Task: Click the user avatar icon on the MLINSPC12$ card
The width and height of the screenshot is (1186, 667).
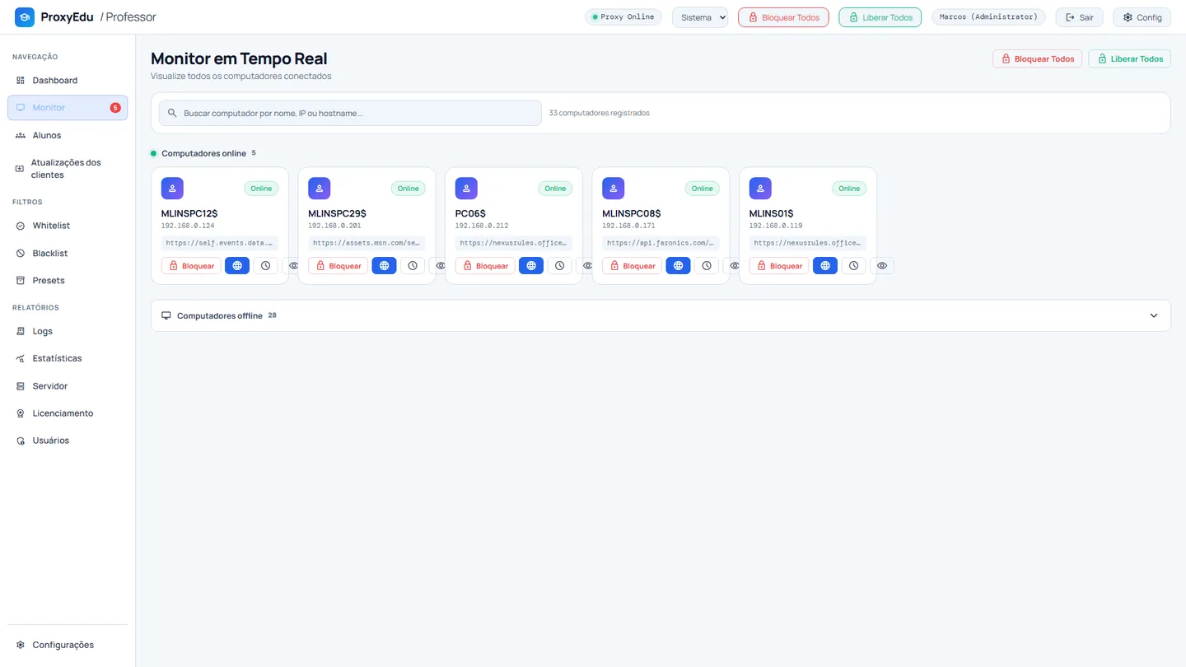Action: (x=172, y=189)
